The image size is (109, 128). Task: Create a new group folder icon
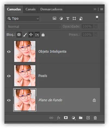[81, 118]
